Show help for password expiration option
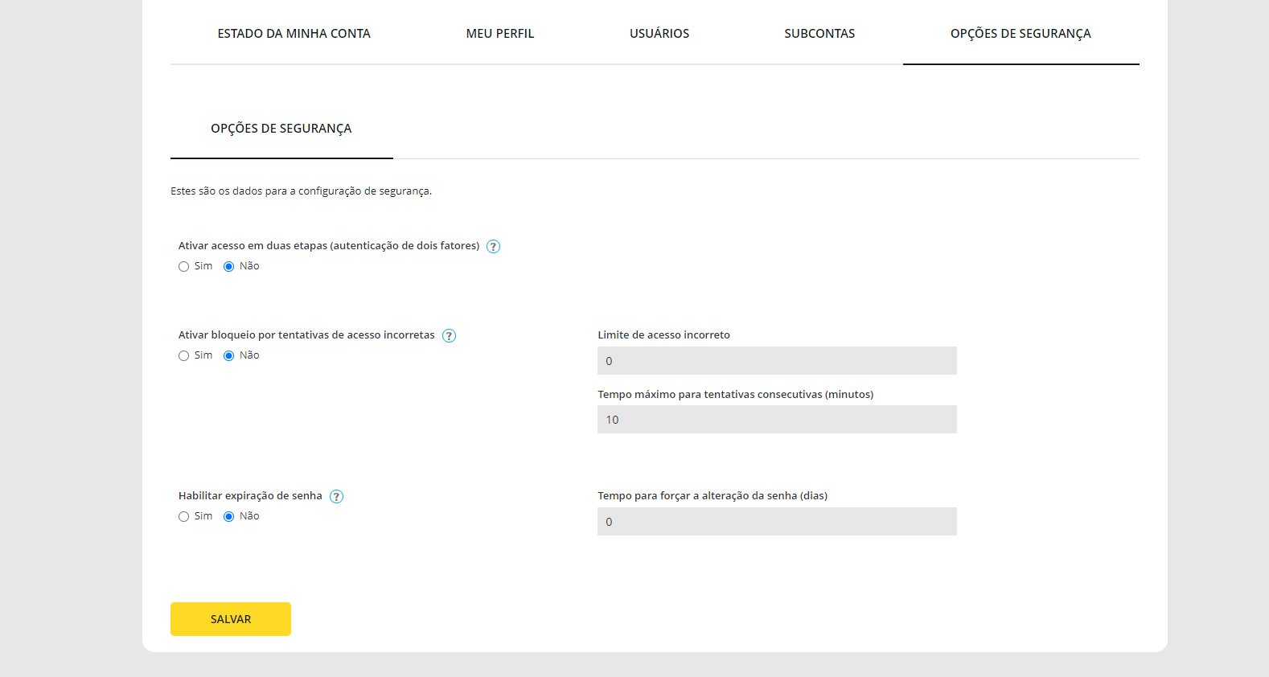1269x677 pixels. 337,497
